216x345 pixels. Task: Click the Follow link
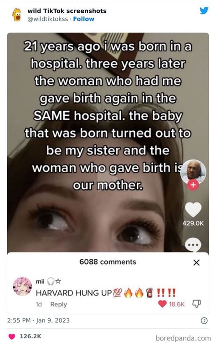(x=83, y=19)
